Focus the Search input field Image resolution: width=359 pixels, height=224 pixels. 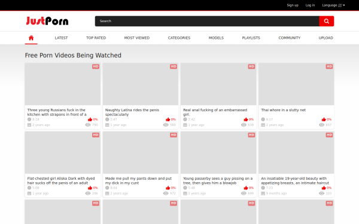click(x=207, y=21)
